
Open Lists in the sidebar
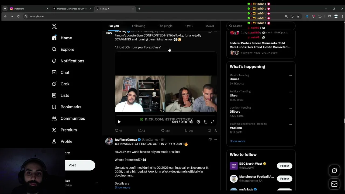61,95
